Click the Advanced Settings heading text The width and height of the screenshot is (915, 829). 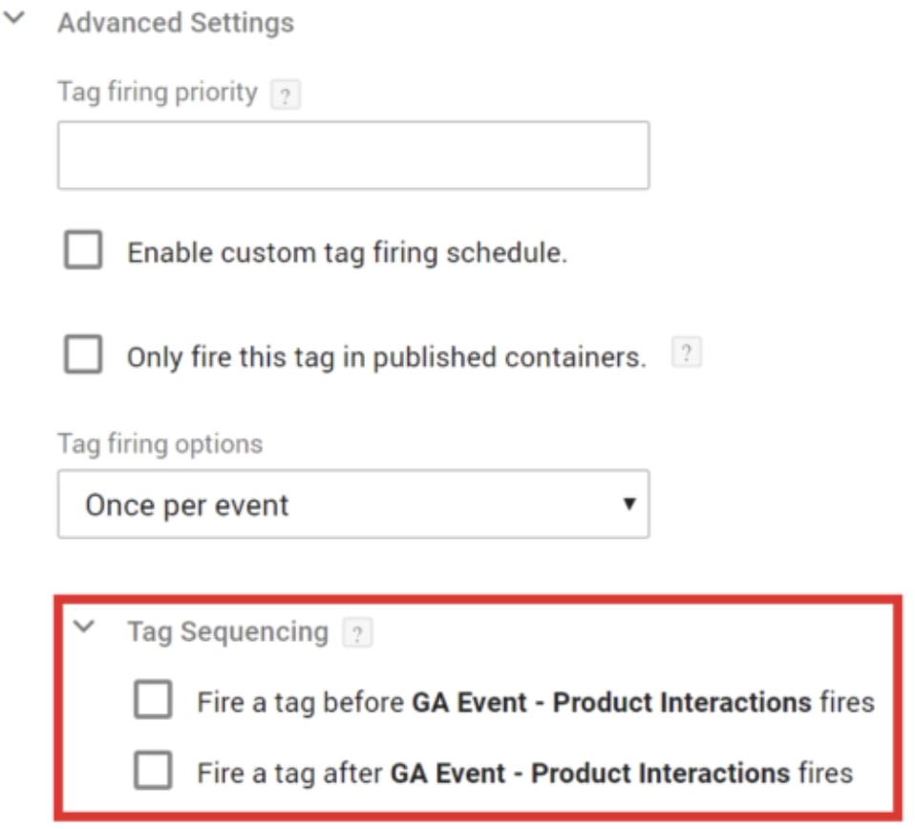[x=176, y=23]
